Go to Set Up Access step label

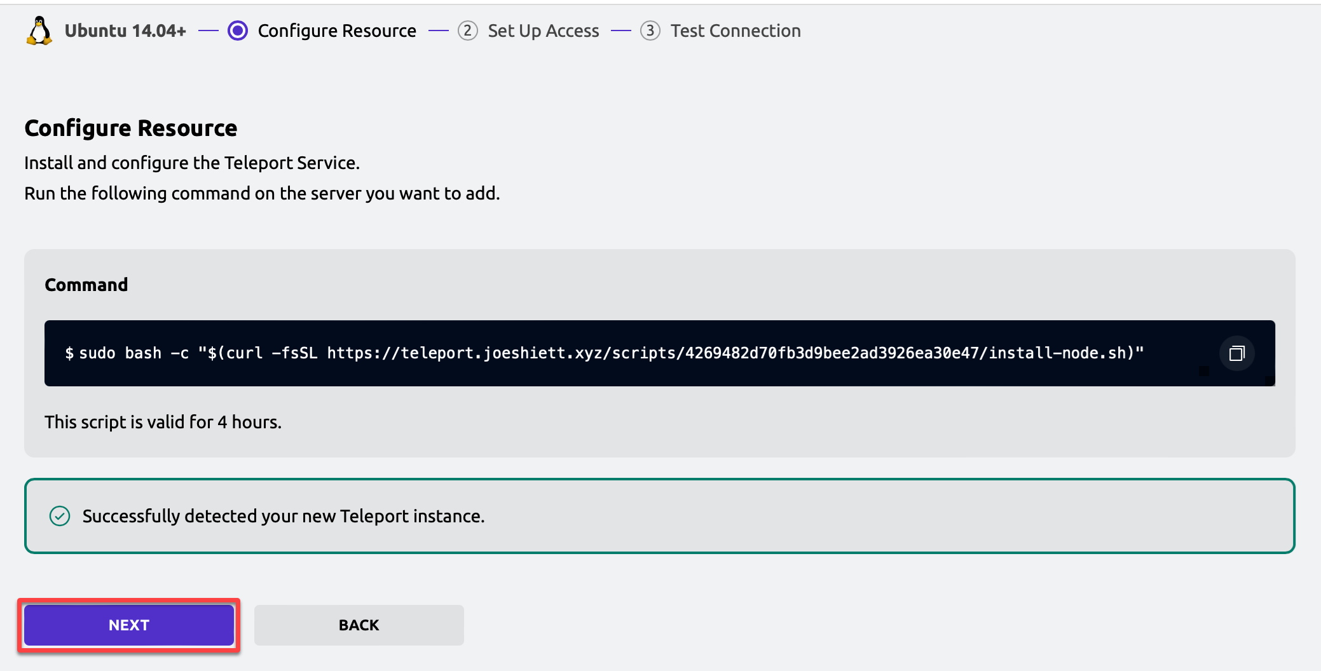coord(544,30)
